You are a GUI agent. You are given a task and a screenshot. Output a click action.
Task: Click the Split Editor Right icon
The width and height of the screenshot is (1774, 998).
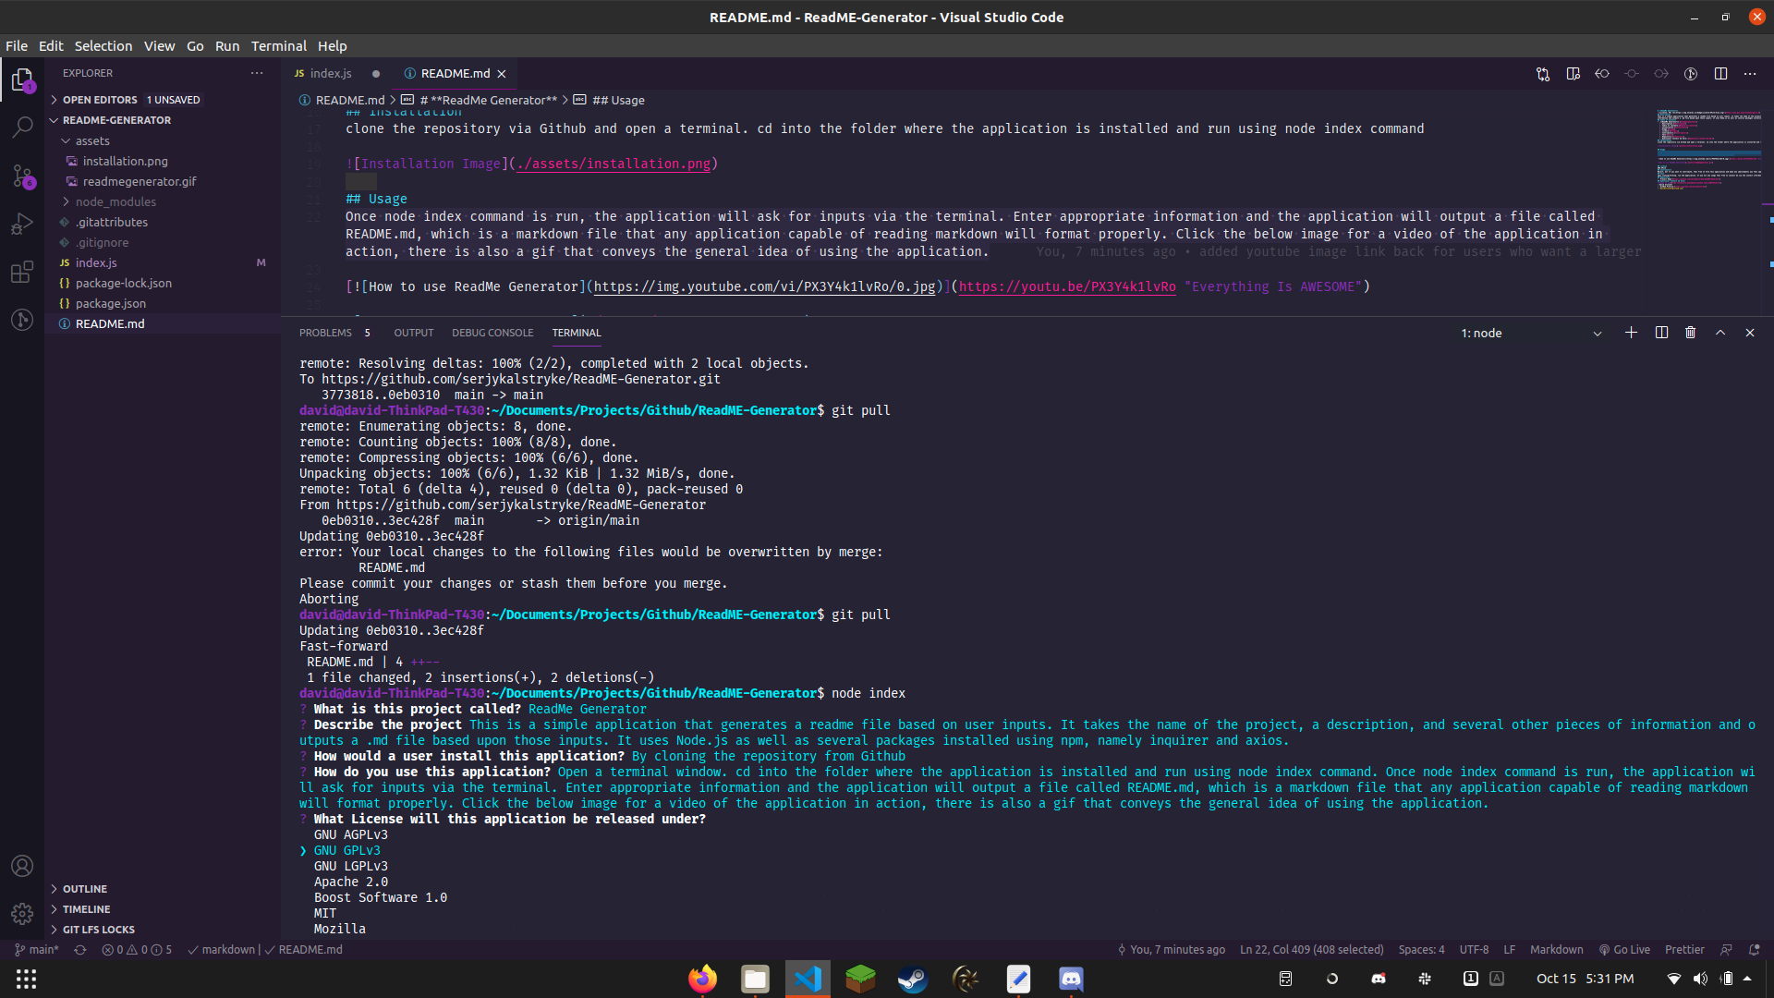point(1720,74)
